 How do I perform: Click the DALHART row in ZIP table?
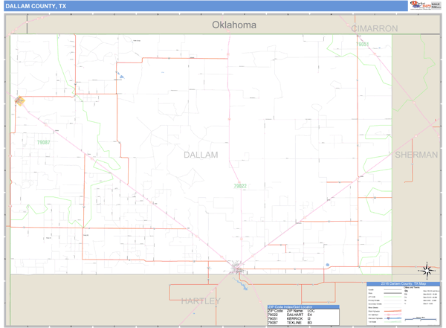pos(303,315)
